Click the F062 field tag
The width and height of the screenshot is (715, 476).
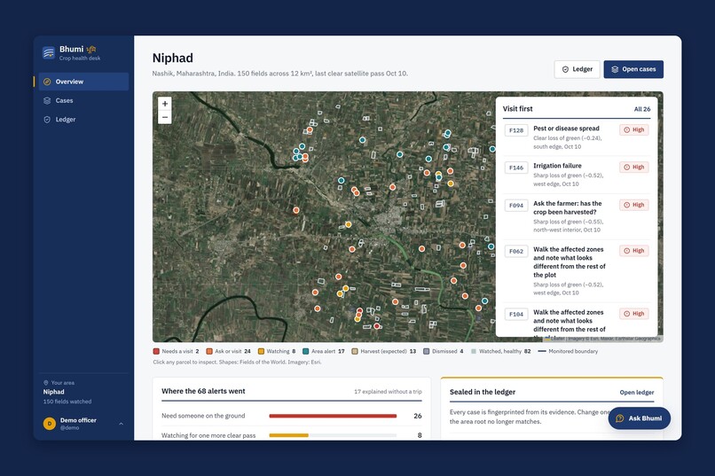coord(516,251)
